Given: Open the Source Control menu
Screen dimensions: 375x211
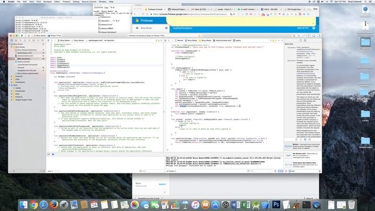Looking at the screenshot, I should point(88,1).
